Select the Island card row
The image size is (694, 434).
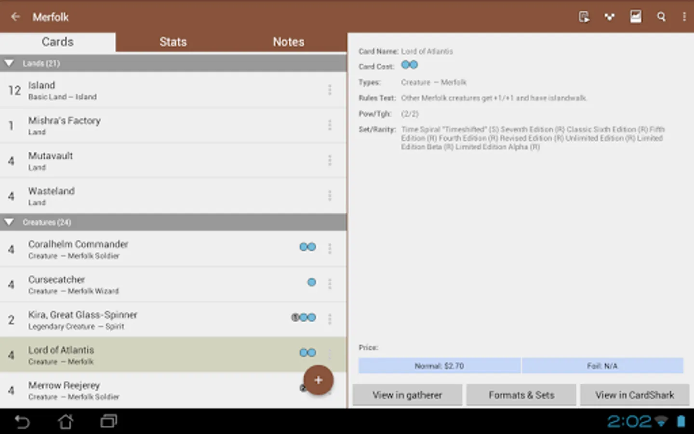tap(173, 90)
